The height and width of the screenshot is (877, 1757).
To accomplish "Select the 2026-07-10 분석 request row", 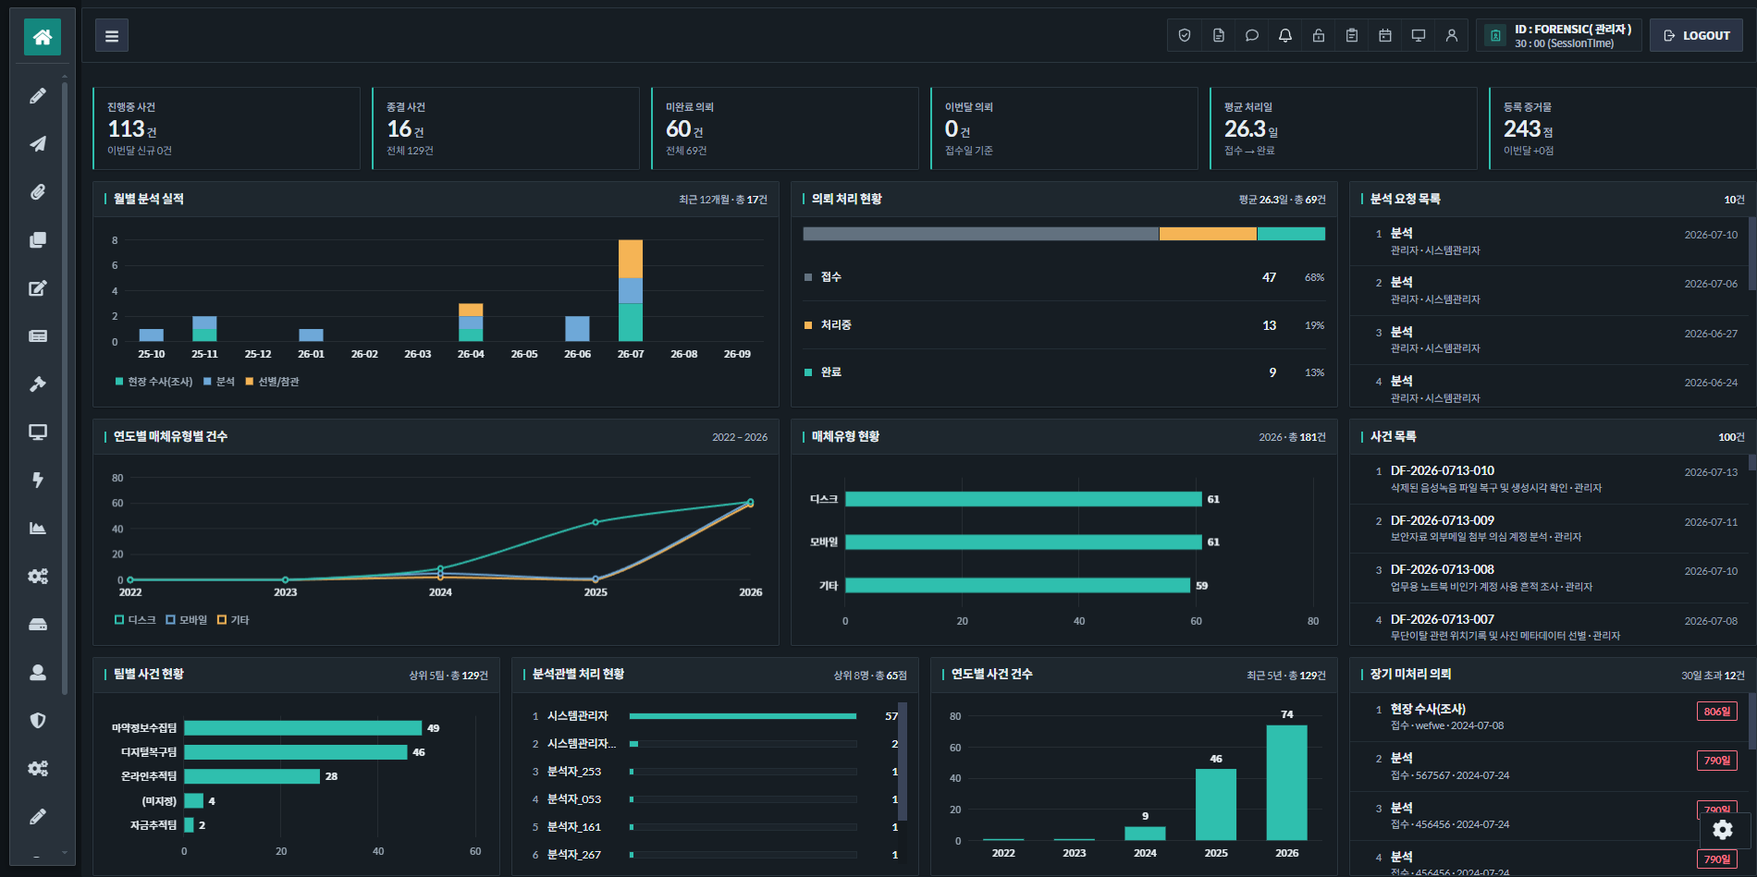I will click(1549, 241).
